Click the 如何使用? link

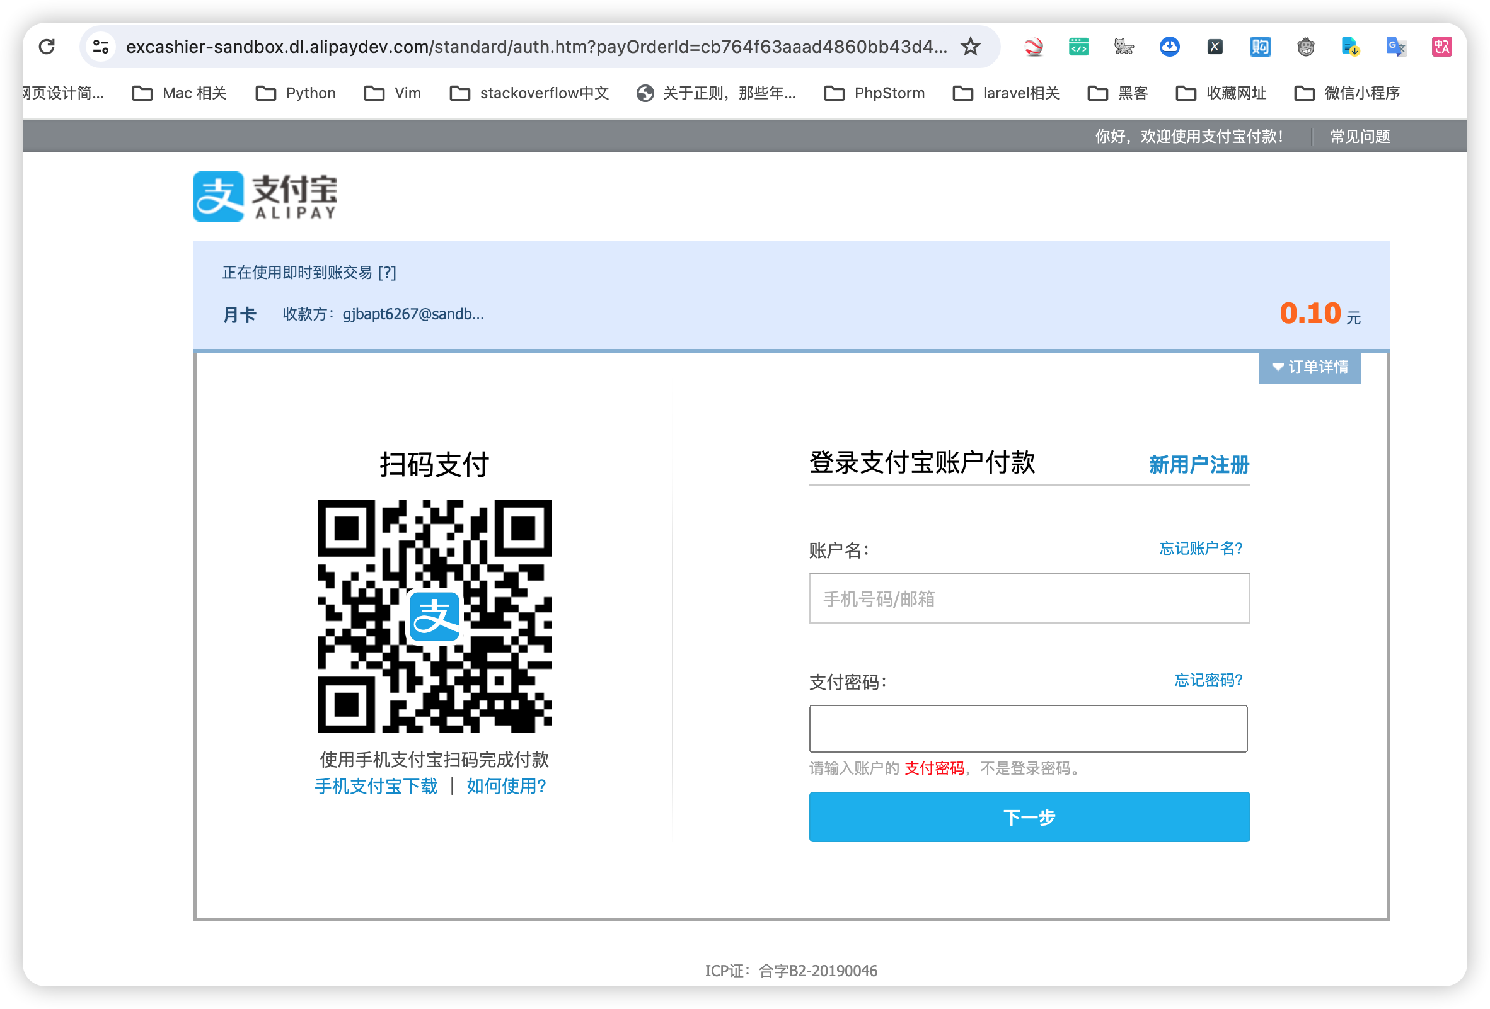(506, 786)
